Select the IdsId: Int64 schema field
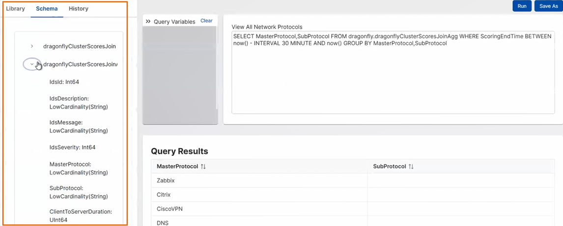Viewport: 563px width, 226px height. point(64,82)
